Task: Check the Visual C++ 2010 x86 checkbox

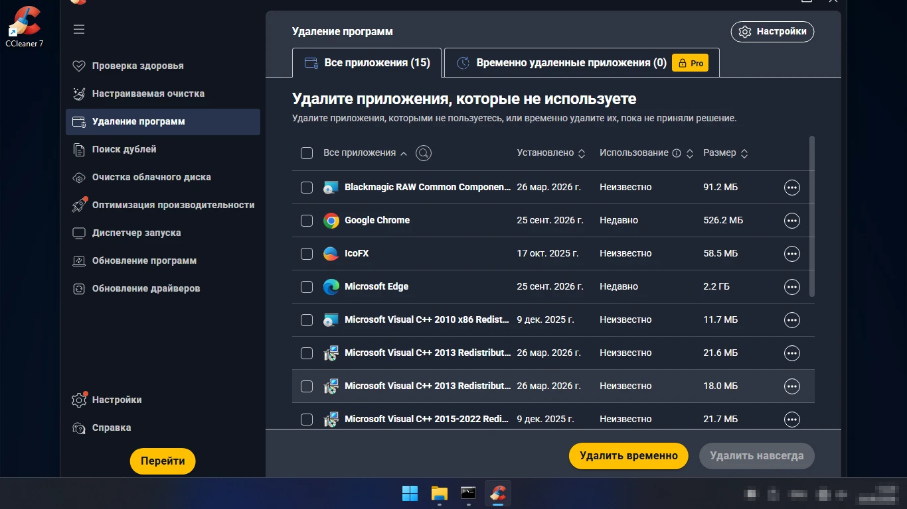Action: pyautogui.click(x=307, y=320)
